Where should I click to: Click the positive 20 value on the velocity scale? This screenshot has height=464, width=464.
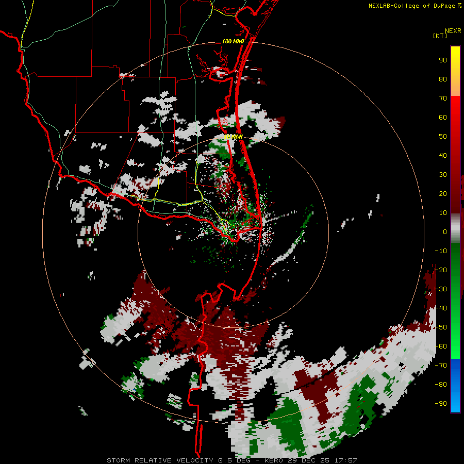[443, 193]
